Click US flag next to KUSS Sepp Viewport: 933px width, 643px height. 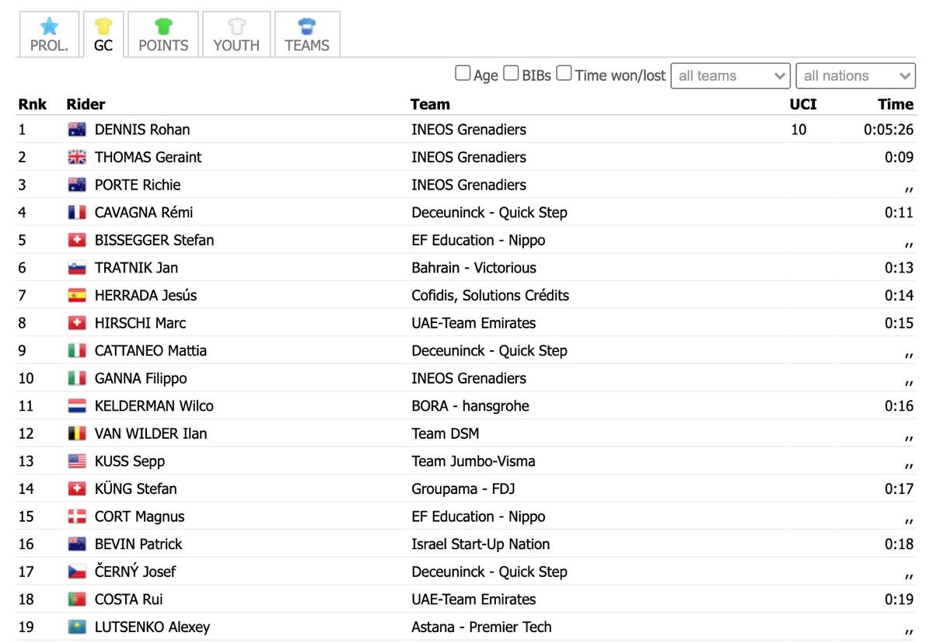point(77,461)
